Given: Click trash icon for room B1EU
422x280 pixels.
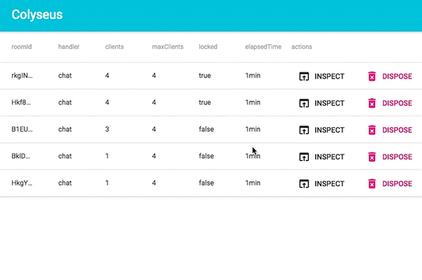Looking at the screenshot, I should [372, 130].
